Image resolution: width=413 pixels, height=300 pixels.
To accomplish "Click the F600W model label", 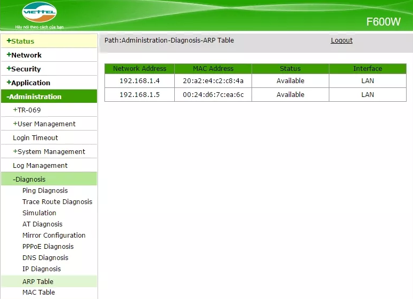I will tap(383, 22).
